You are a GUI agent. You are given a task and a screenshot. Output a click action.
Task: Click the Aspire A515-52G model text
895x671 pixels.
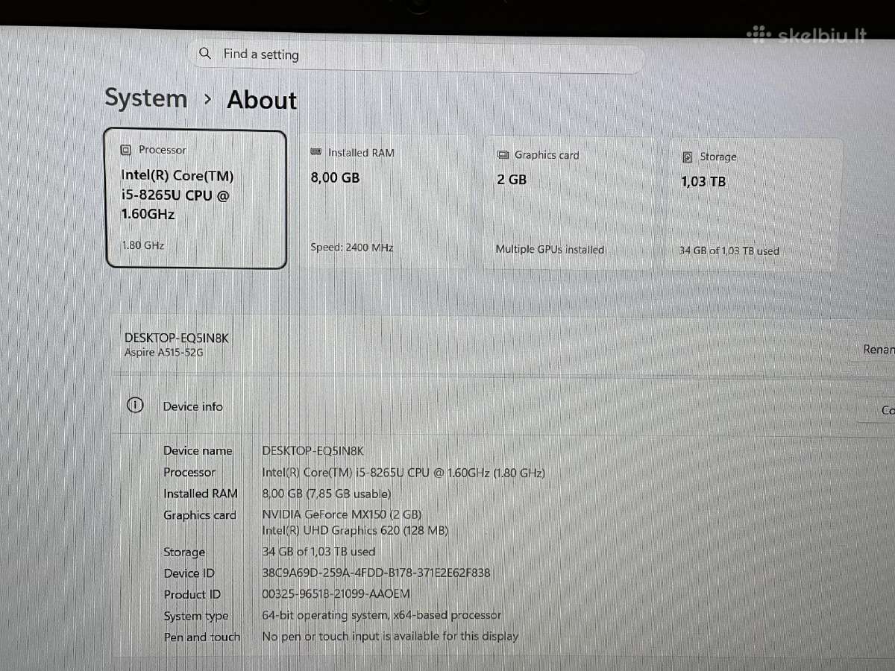163,352
